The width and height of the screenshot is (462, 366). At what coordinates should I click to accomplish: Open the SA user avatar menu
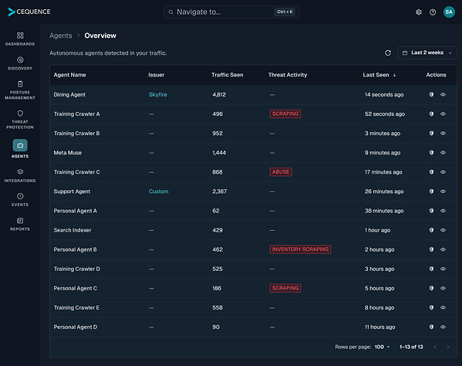point(449,12)
